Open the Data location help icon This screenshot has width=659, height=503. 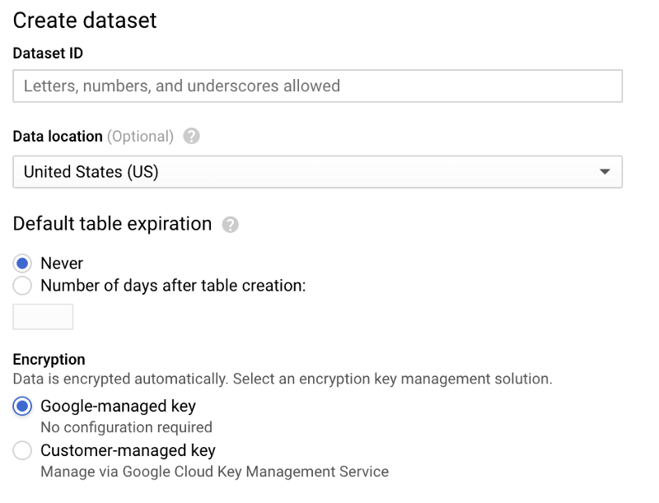point(191,137)
